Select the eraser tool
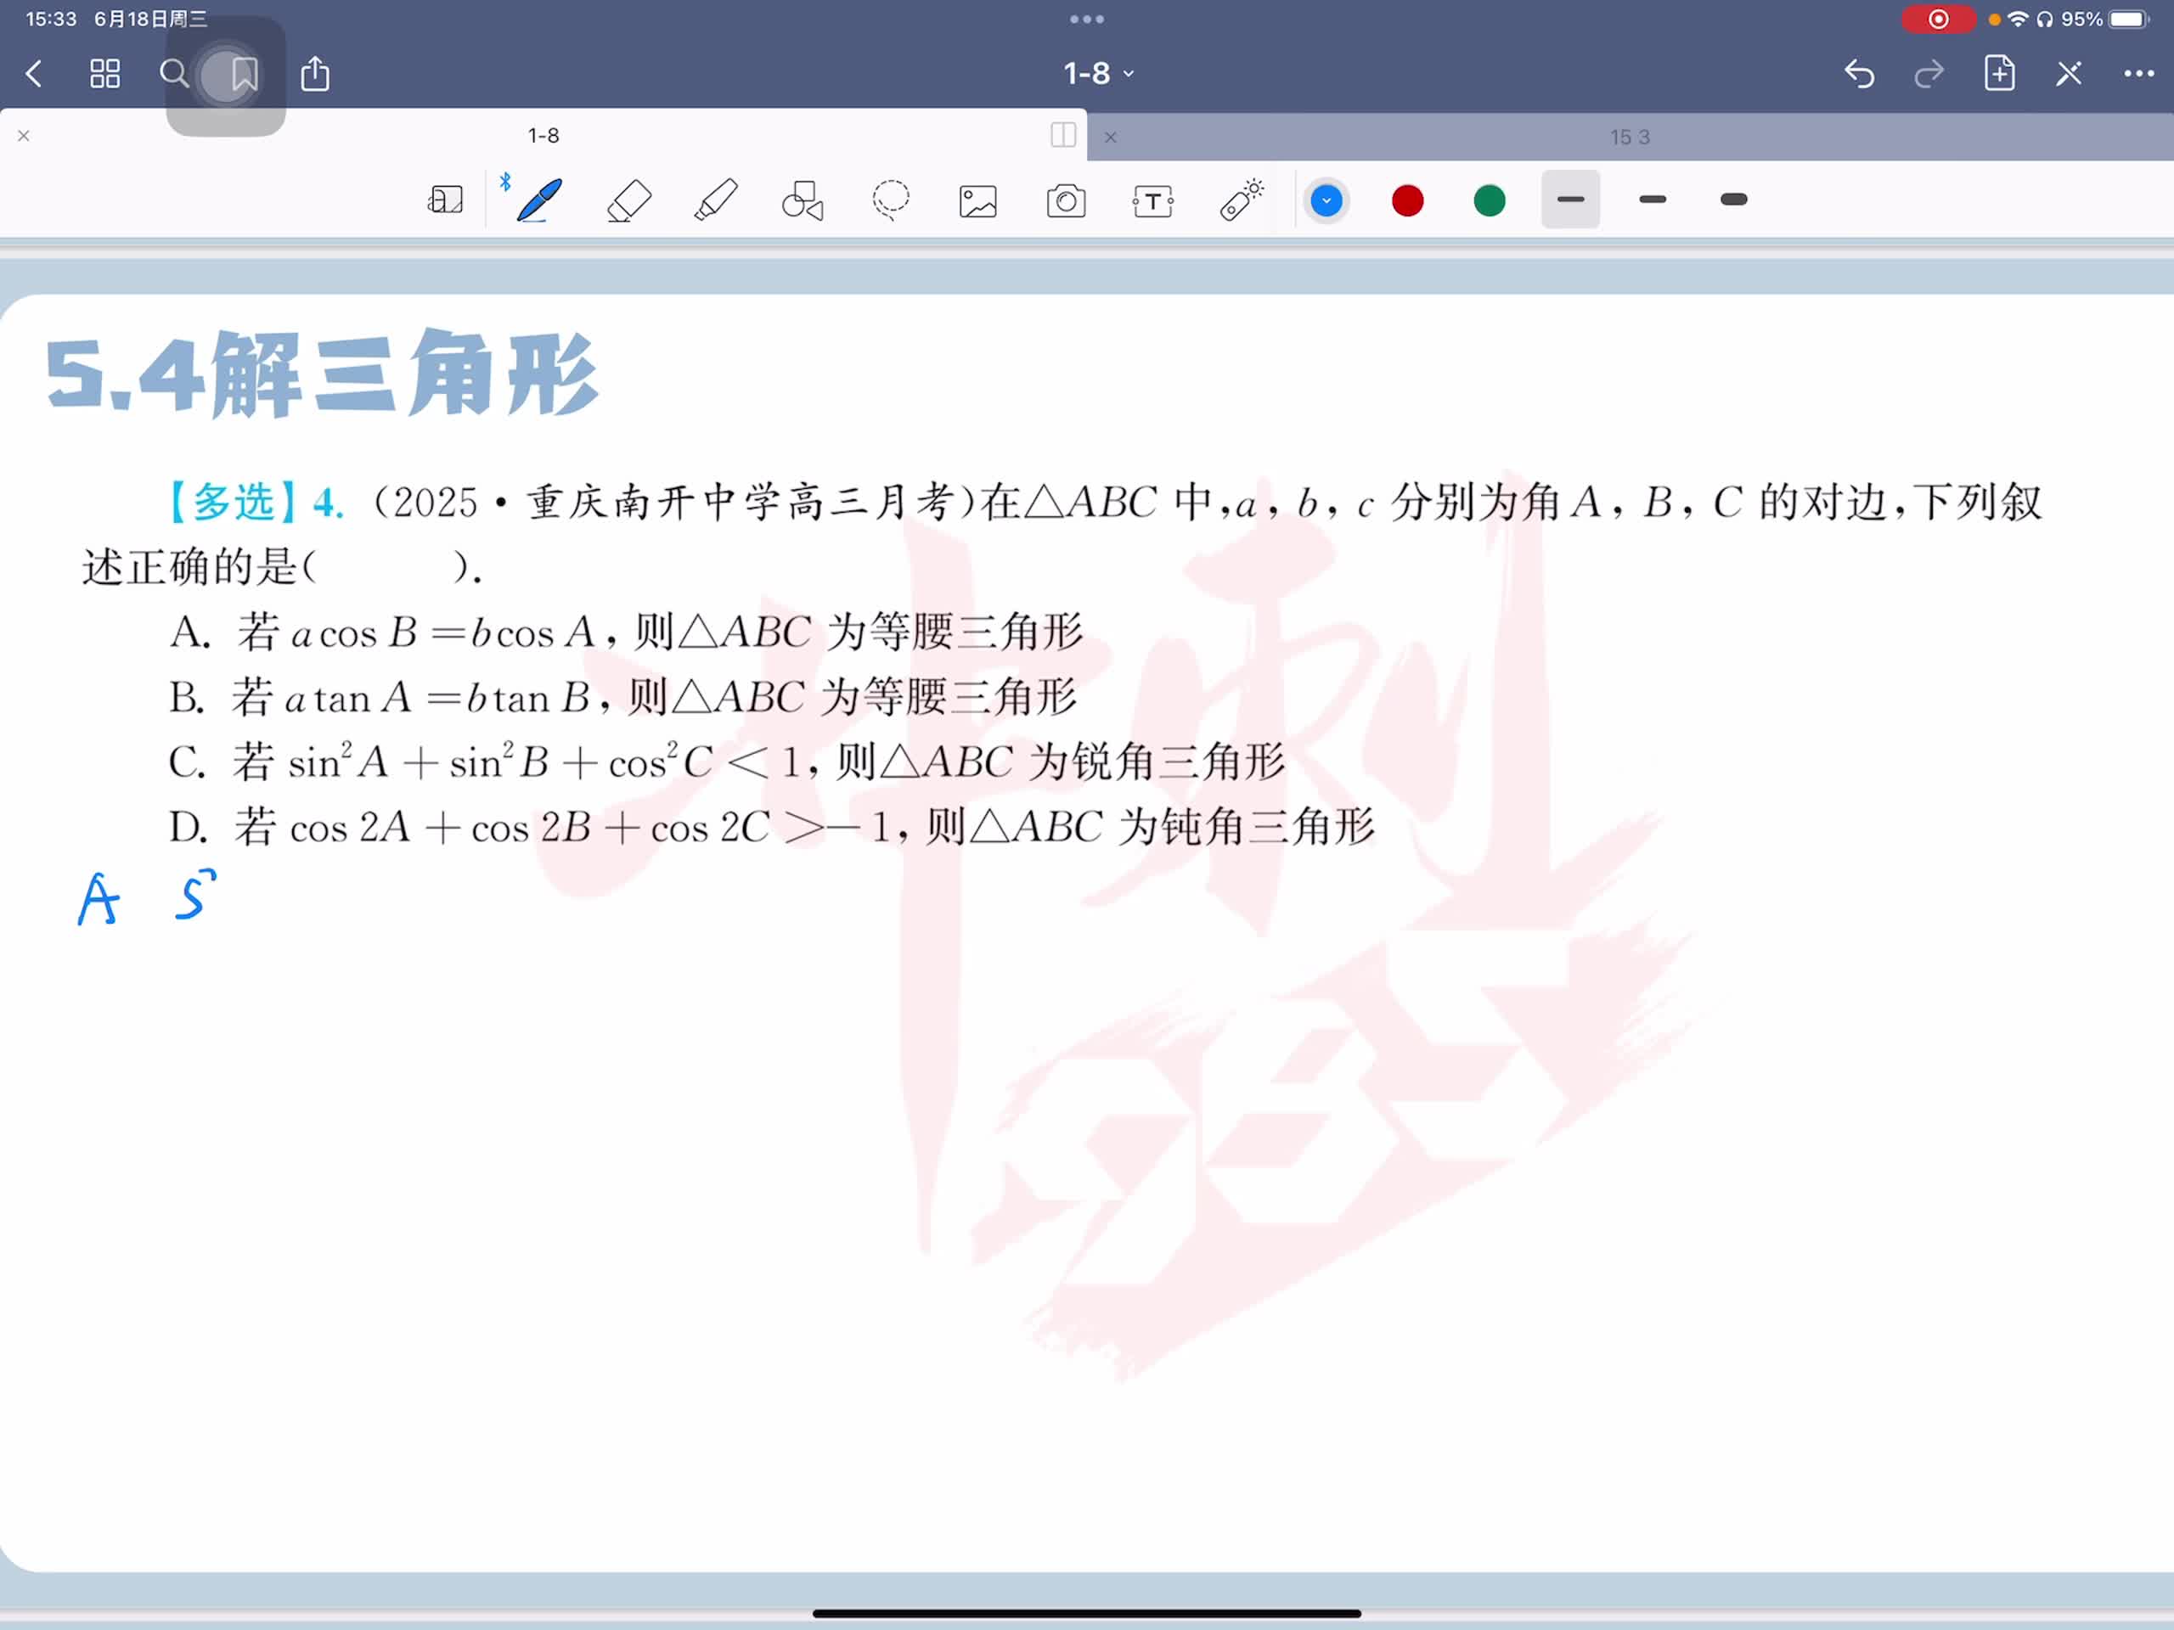This screenshot has height=1630, width=2174. pyautogui.click(x=629, y=200)
